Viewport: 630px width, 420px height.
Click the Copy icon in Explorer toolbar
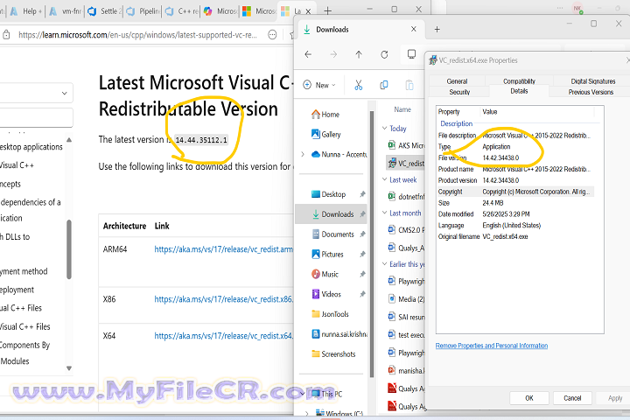click(384, 85)
